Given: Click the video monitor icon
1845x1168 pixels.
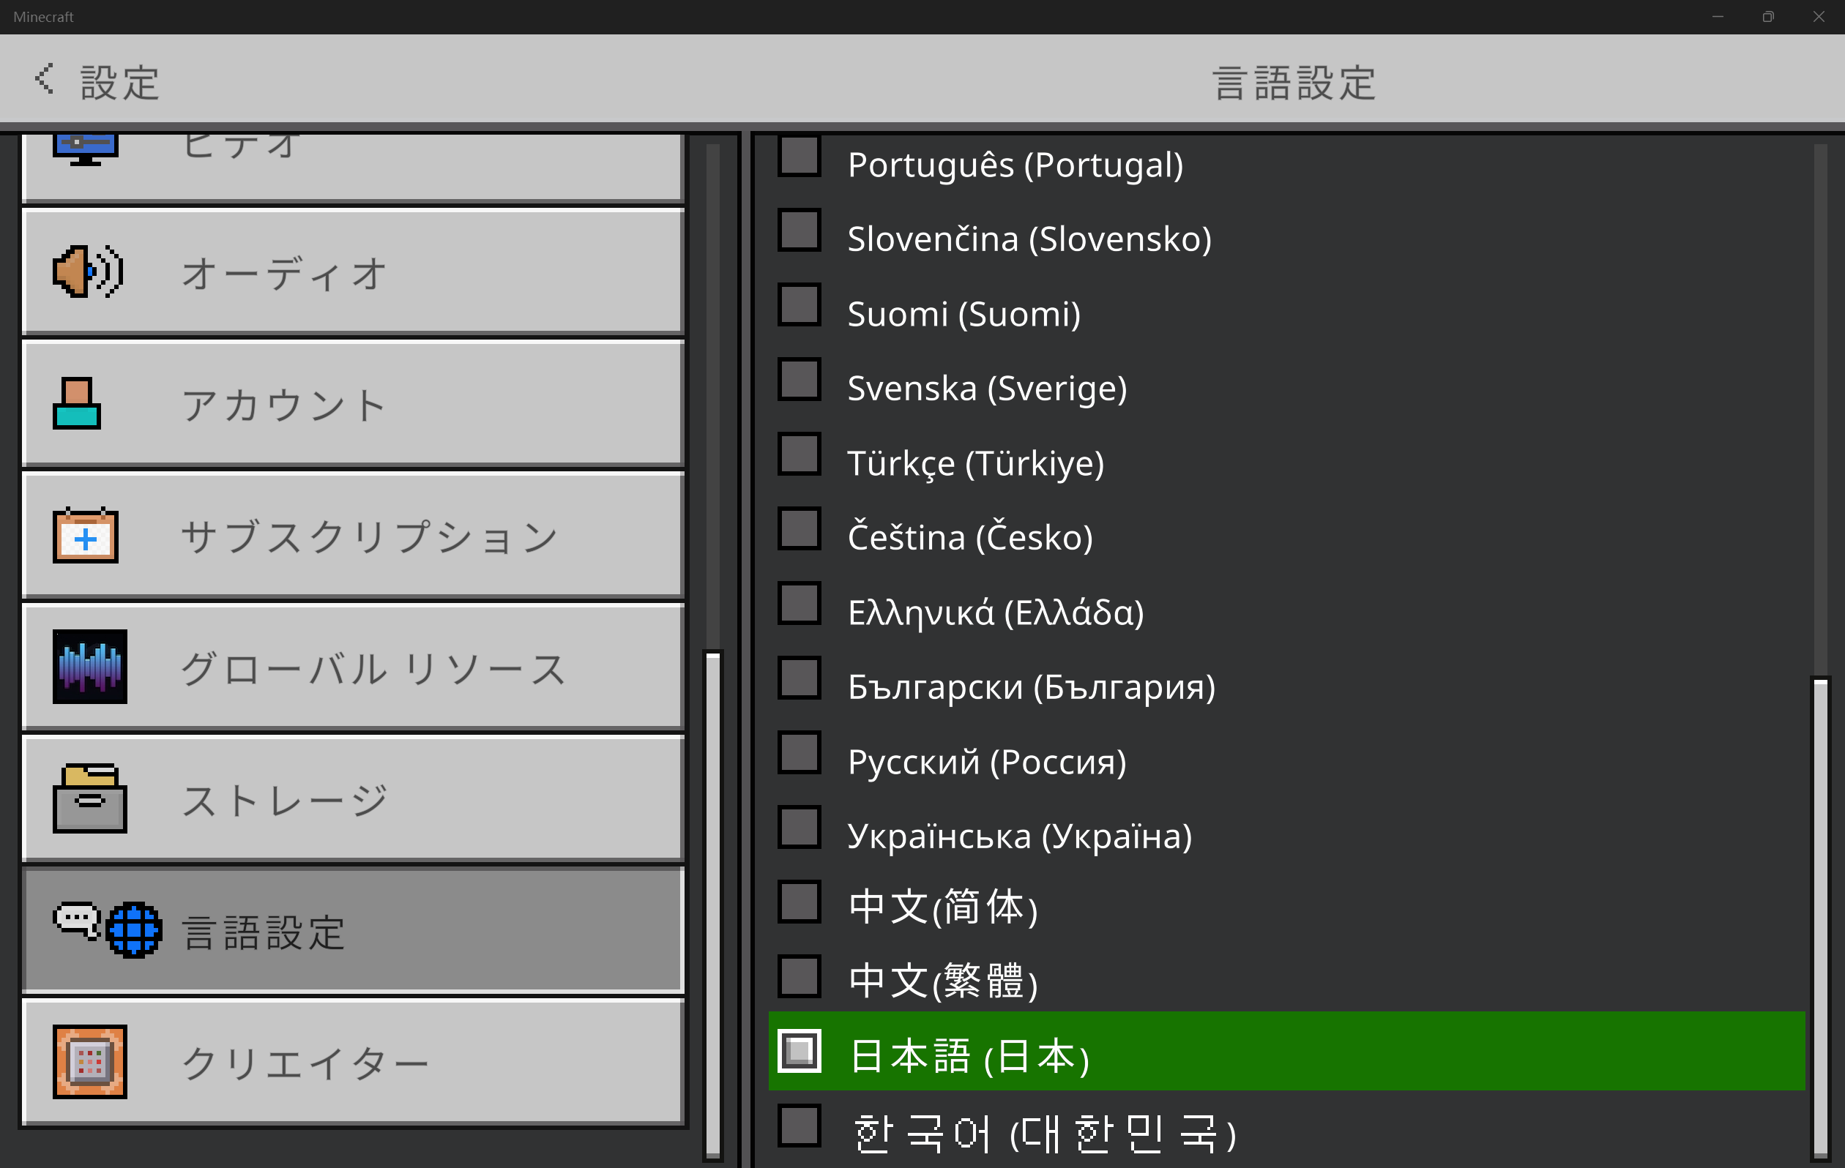Looking at the screenshot, I should (85, 148).
